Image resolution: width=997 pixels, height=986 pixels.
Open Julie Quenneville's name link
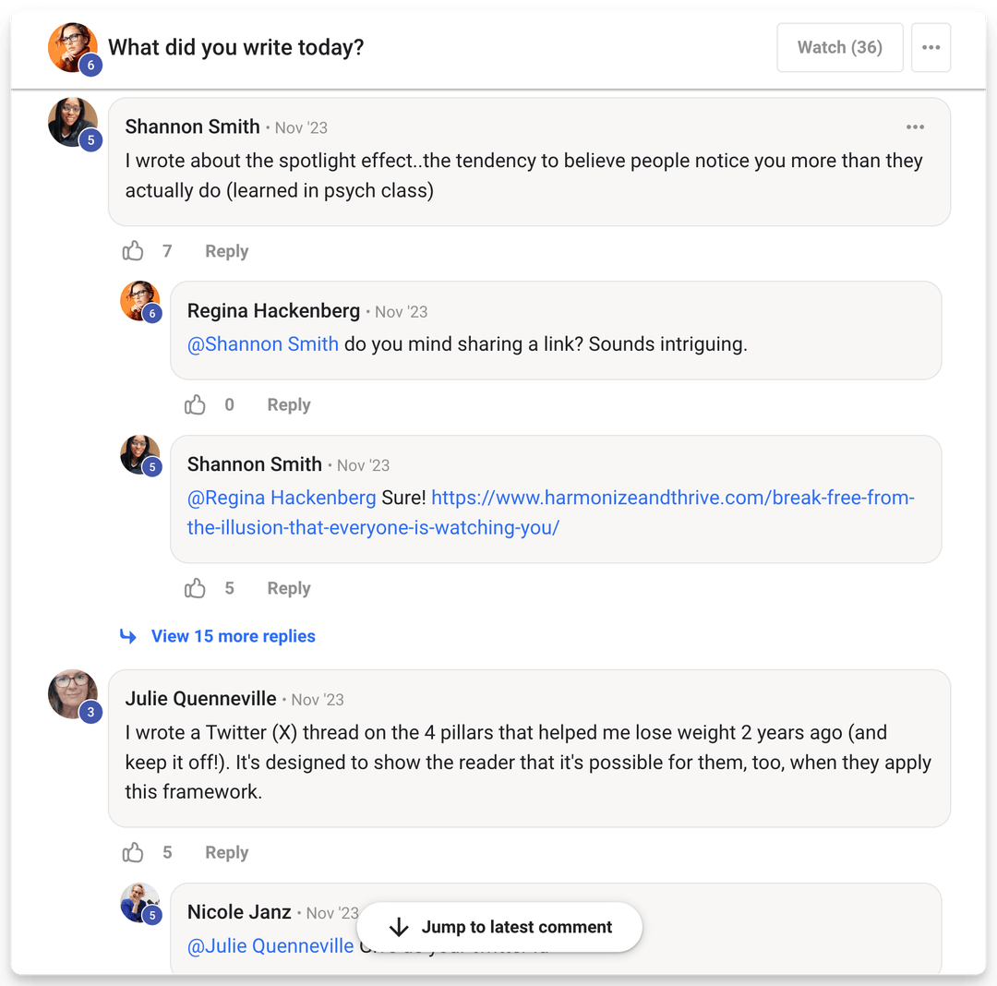pos(200,698)
